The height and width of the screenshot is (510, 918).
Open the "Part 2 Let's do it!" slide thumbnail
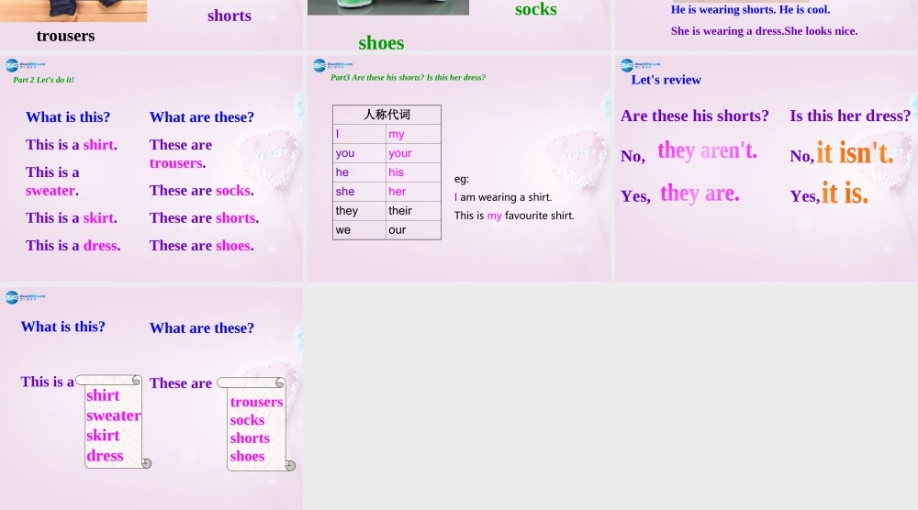pyautogui.click(x=151, y=169)
